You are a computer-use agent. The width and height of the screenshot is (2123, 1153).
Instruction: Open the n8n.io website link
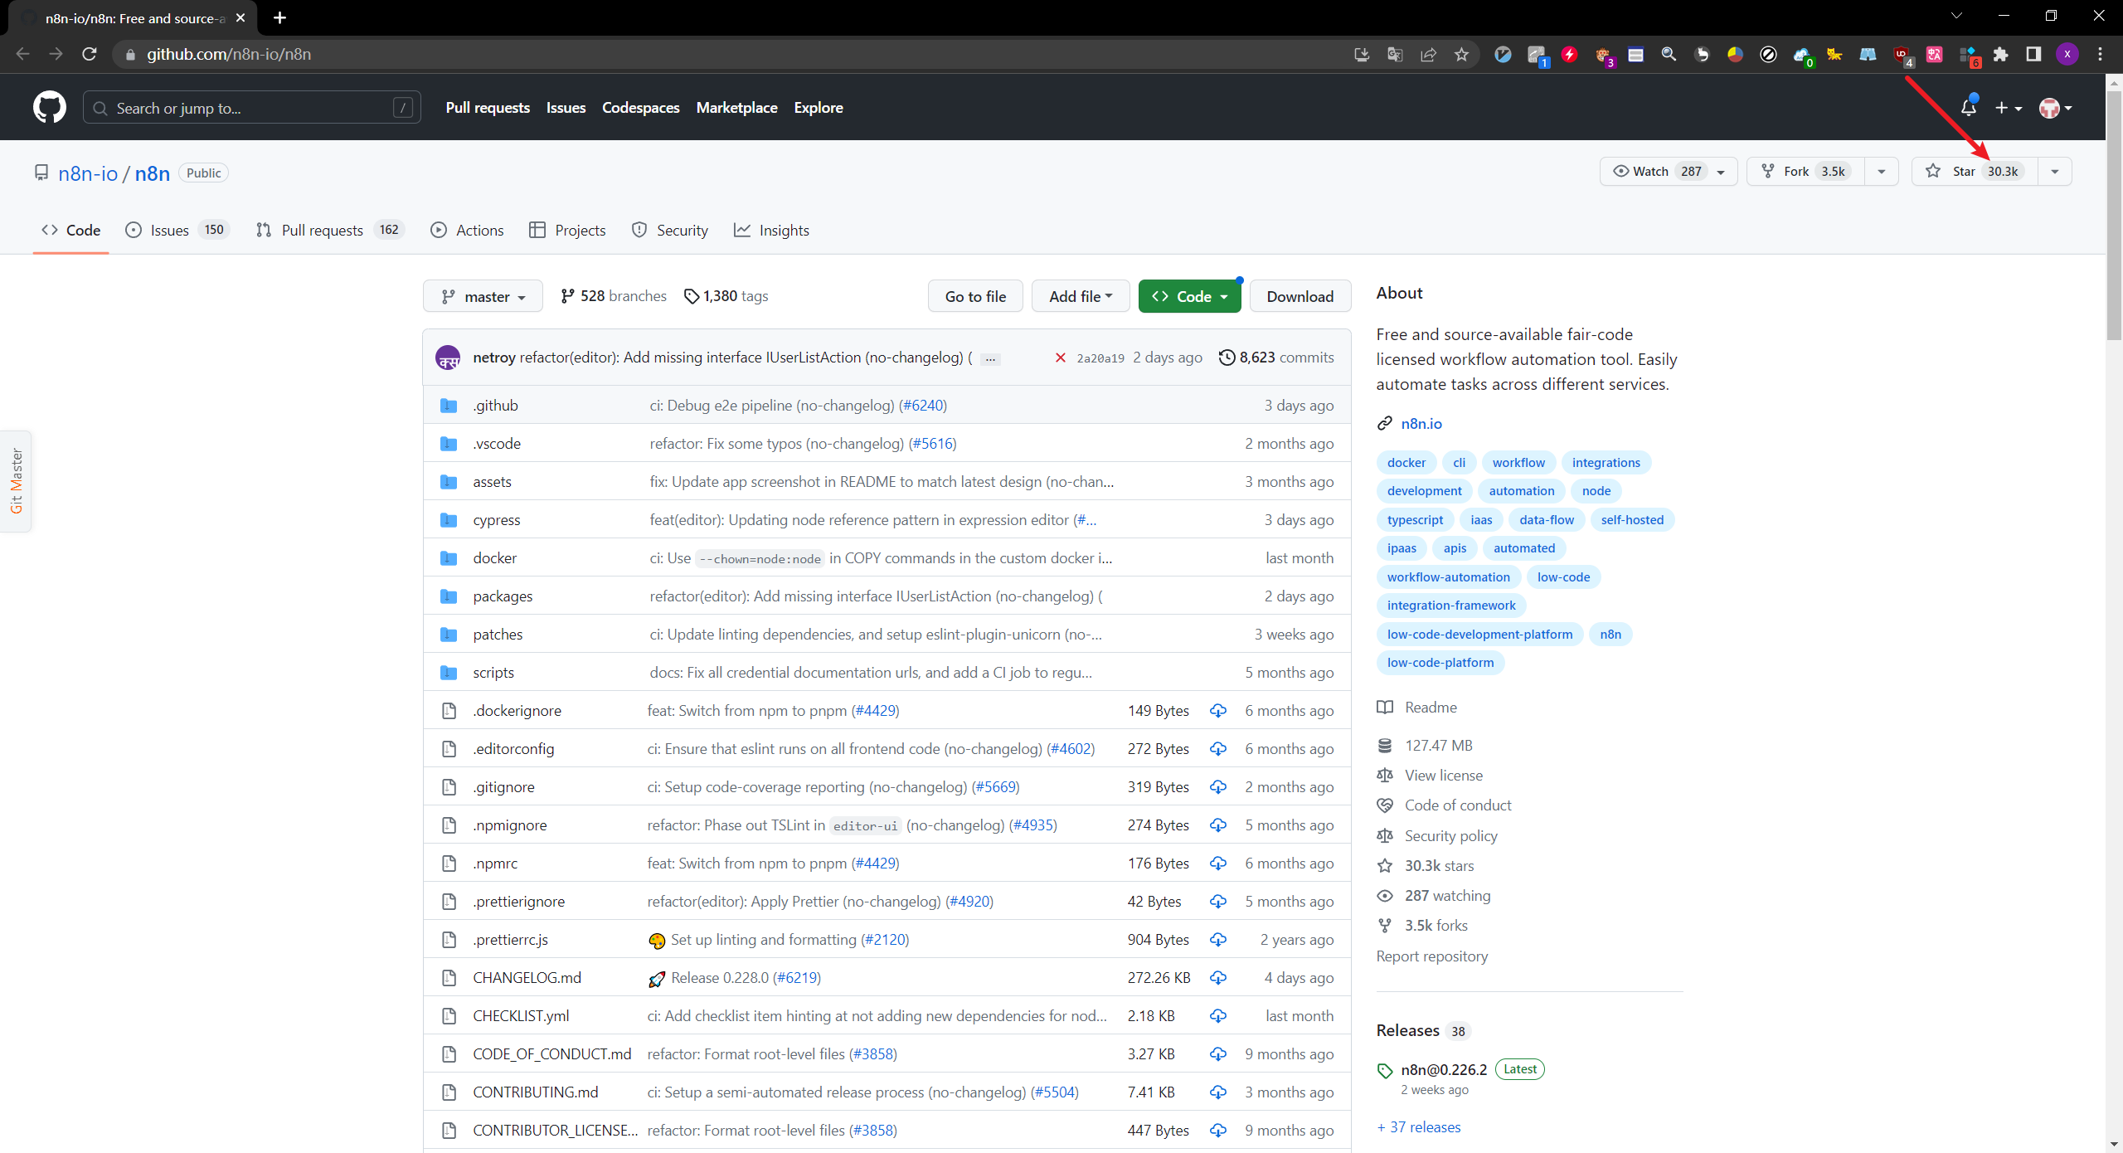click(x=1421, y=424)
